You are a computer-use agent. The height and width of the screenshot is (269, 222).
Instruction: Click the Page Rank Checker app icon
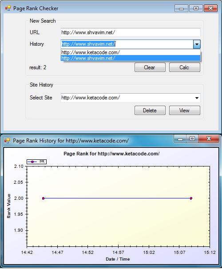[8, 8]
